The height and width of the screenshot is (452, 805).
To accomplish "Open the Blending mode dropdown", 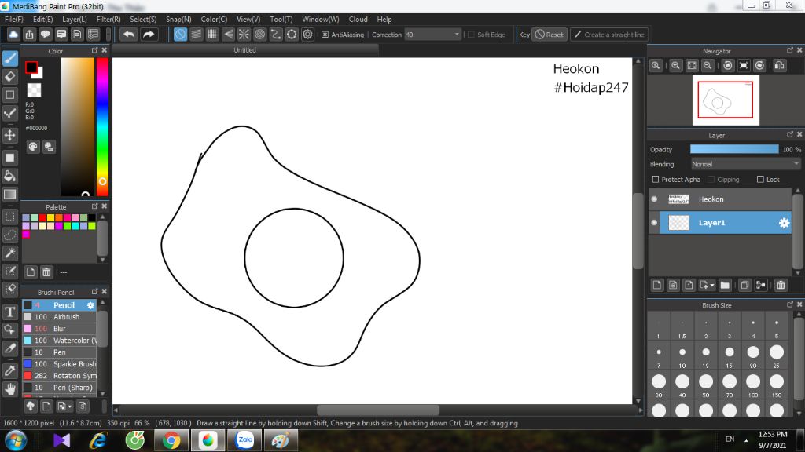I will pos(745,164).
